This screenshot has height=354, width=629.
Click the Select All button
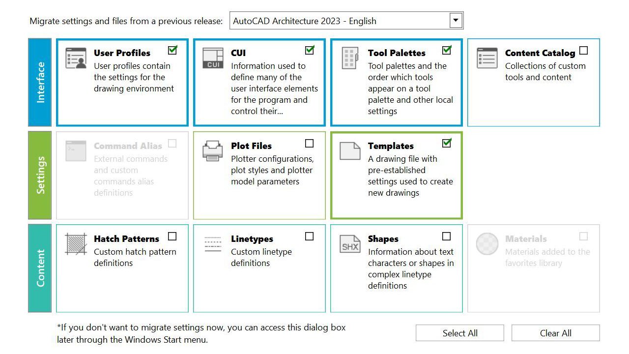pos(459,333)
